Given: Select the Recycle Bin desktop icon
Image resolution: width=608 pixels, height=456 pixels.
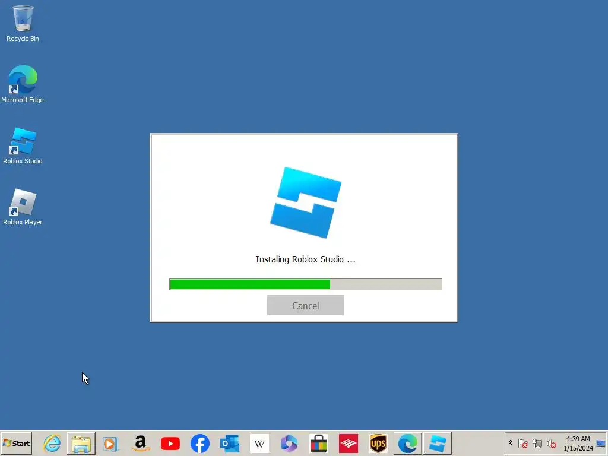Looking at the screenshot, I should pos(23,24).
